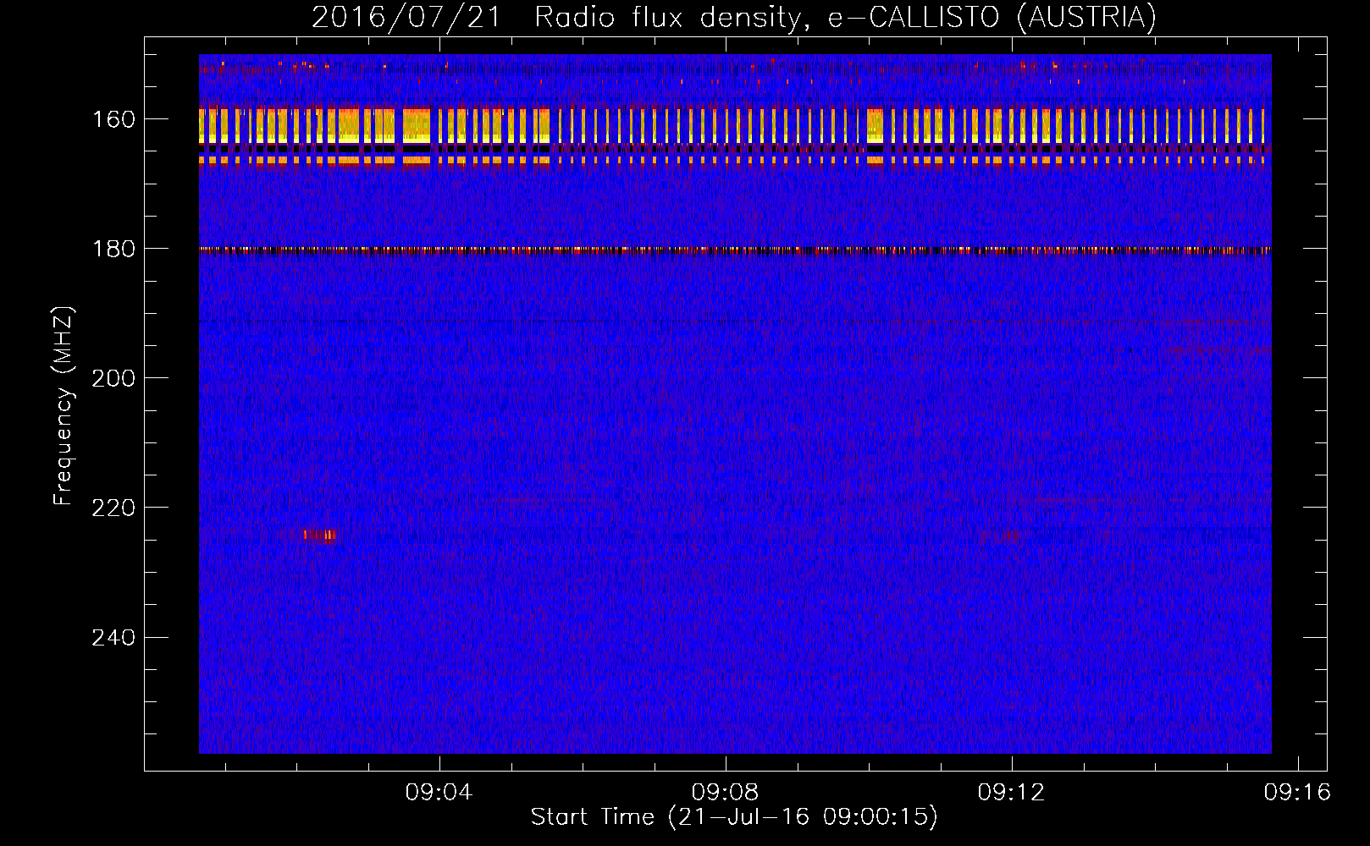
Task: Select the 220 frequency tick label
Action: [114, 508]
